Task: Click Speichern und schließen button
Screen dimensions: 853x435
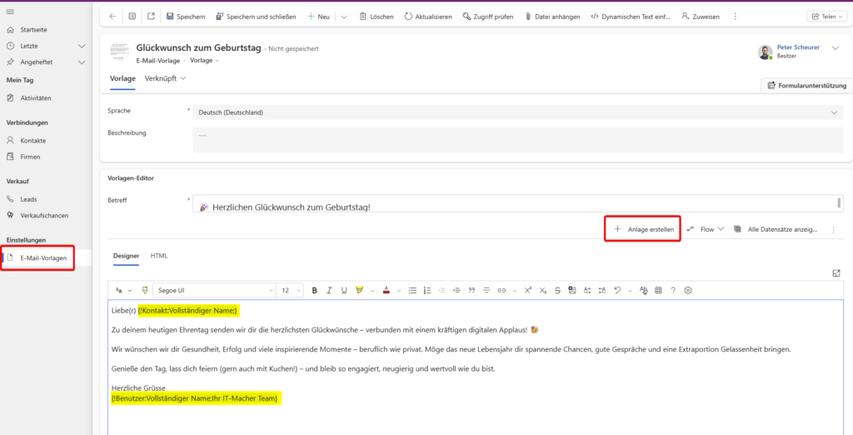Action: coord(256,17)
